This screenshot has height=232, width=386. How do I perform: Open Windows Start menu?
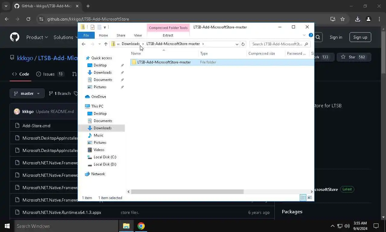pyautogui.click(x=7, y=226)
